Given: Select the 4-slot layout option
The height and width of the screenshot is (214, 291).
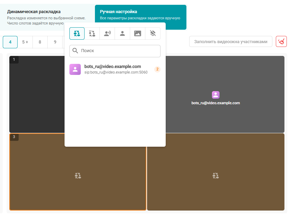Looking at the screenshot, I should point(10,42).
